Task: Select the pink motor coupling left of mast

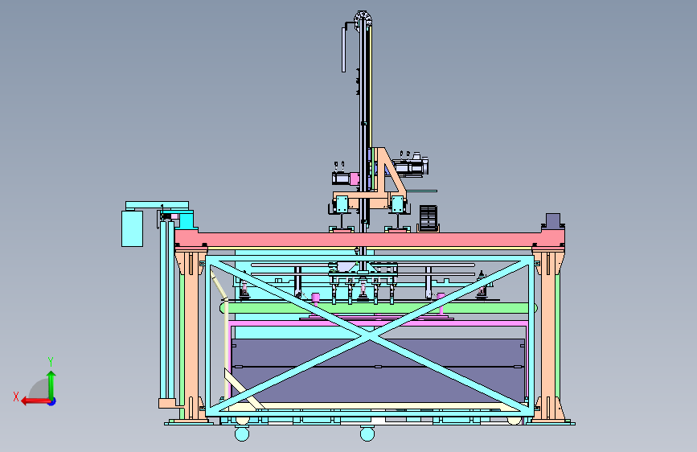Action: [355, 179]
